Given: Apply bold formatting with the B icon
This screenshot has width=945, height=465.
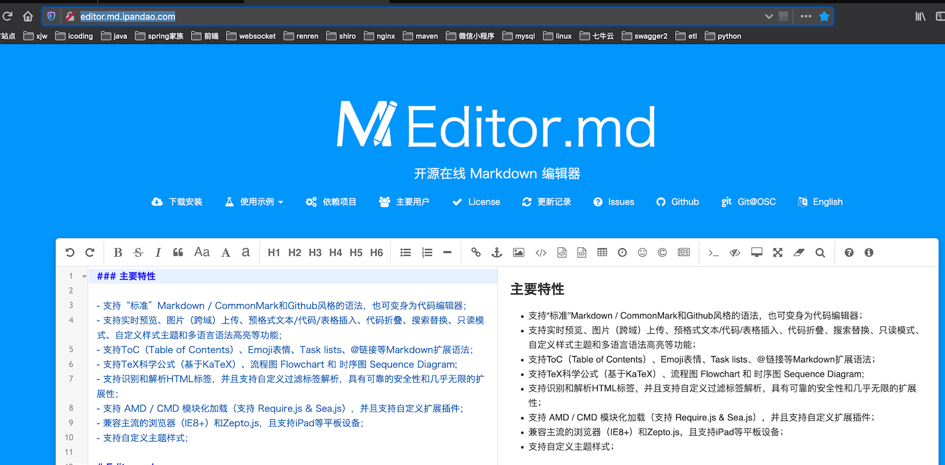Looking at the screenshot, I should pyautogui.click(x=117, y=253).
